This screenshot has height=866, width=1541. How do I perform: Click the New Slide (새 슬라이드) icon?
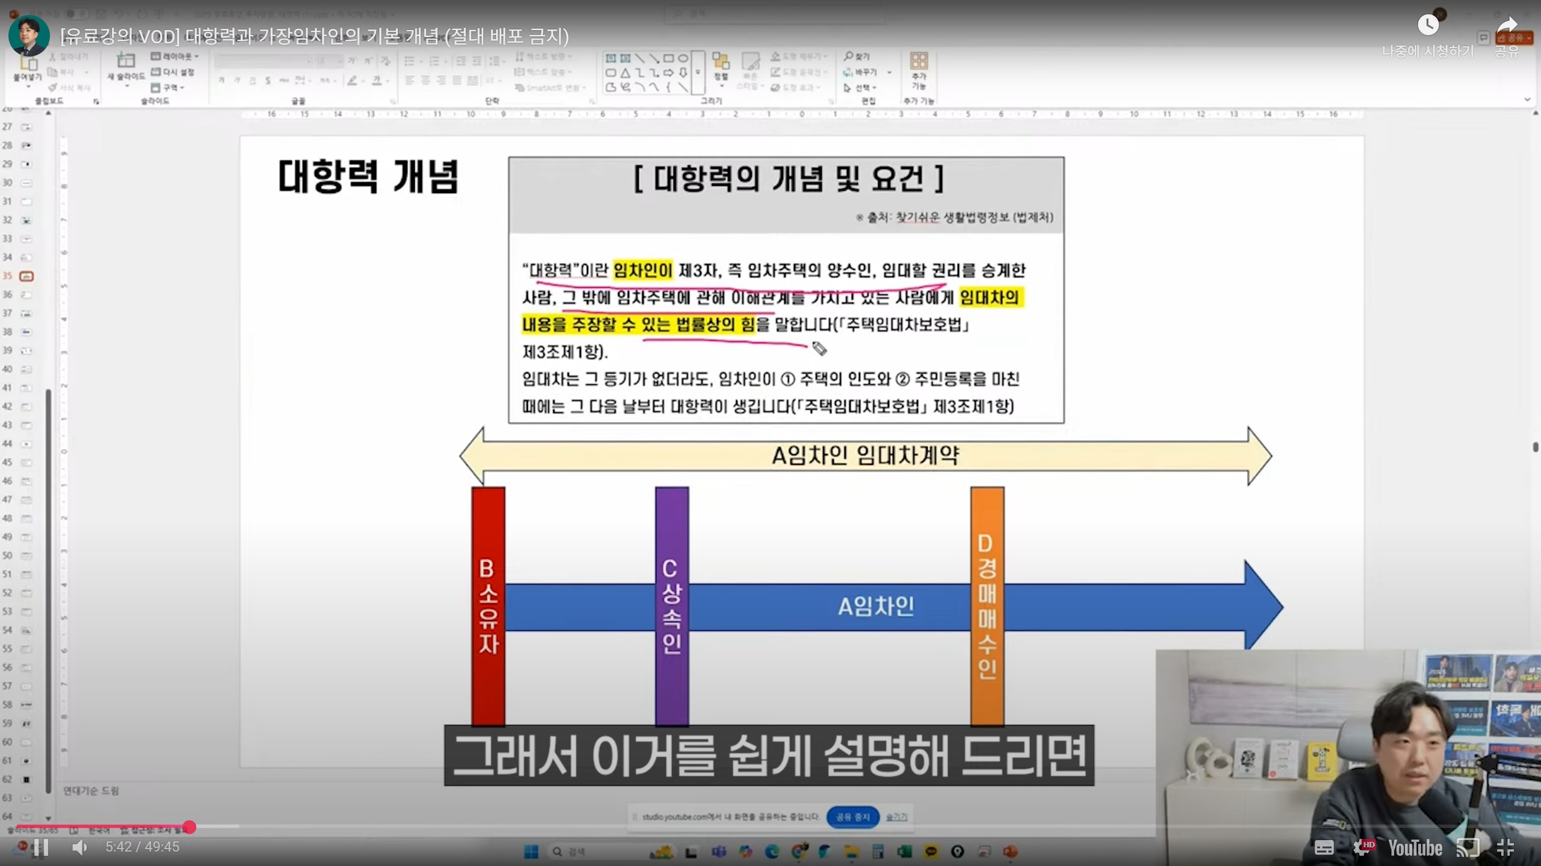(x=126, y=61)
